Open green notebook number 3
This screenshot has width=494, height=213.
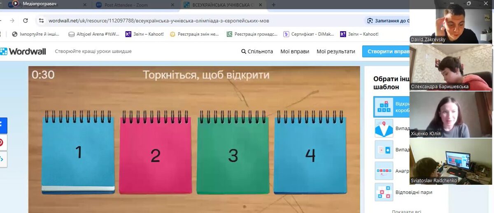(x=233, y=153)
